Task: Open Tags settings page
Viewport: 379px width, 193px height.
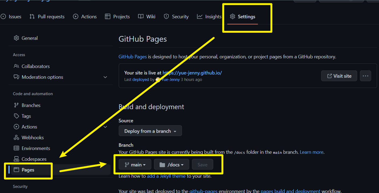Action: [61, 116]
